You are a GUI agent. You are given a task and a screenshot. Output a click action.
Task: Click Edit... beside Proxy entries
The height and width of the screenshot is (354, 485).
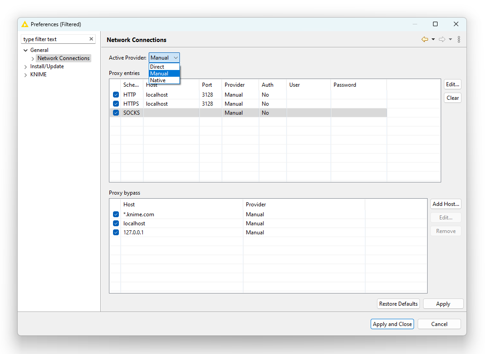[452, 84]
